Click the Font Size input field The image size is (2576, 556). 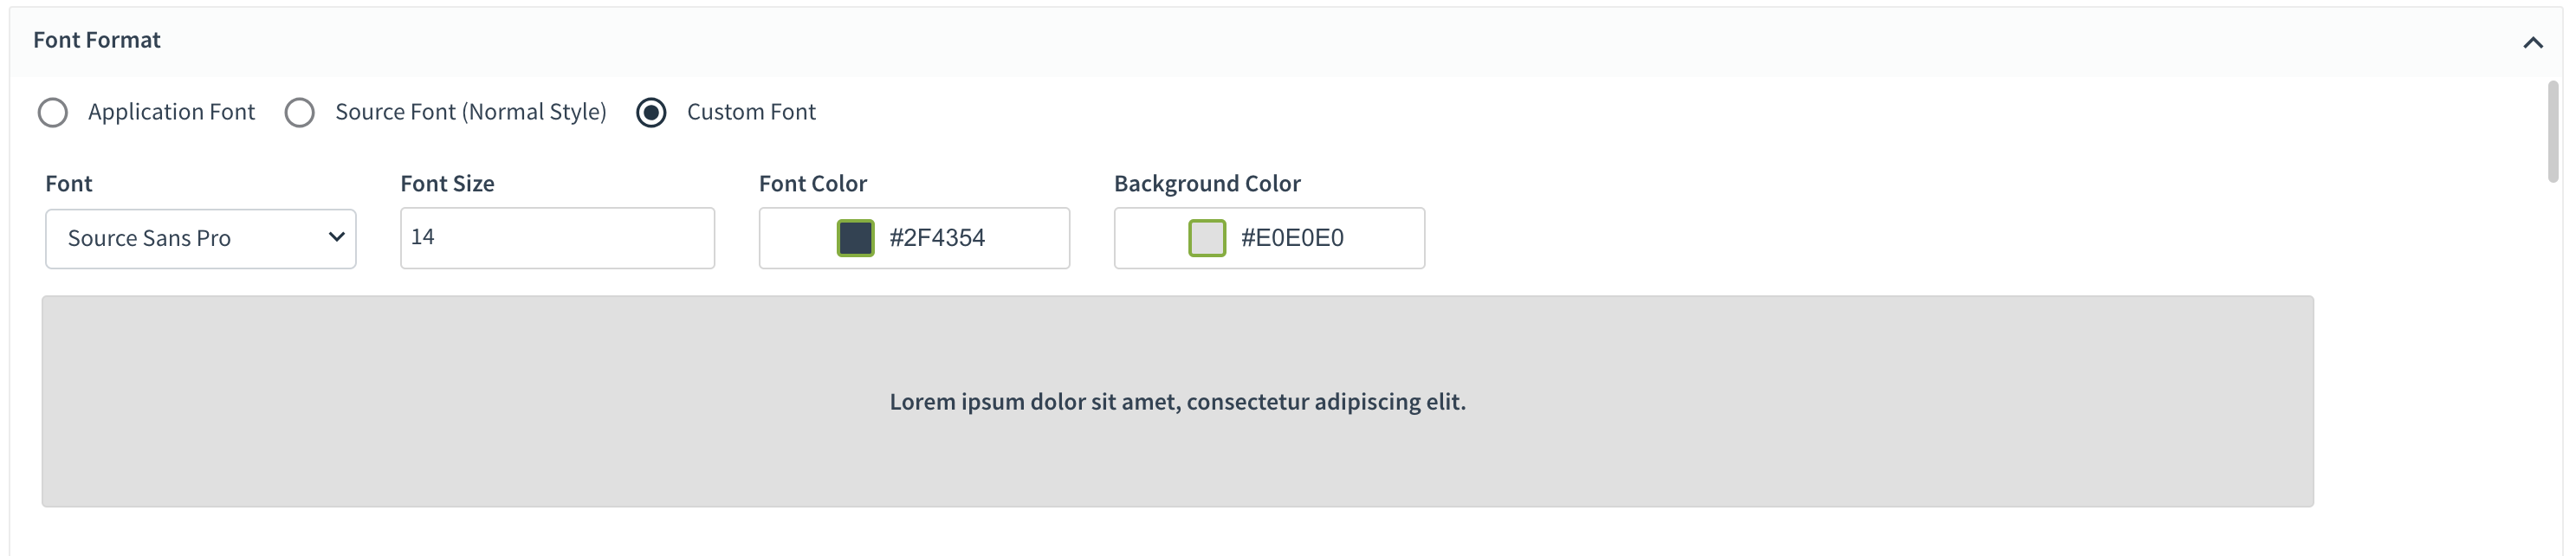(x=556, y=238)
